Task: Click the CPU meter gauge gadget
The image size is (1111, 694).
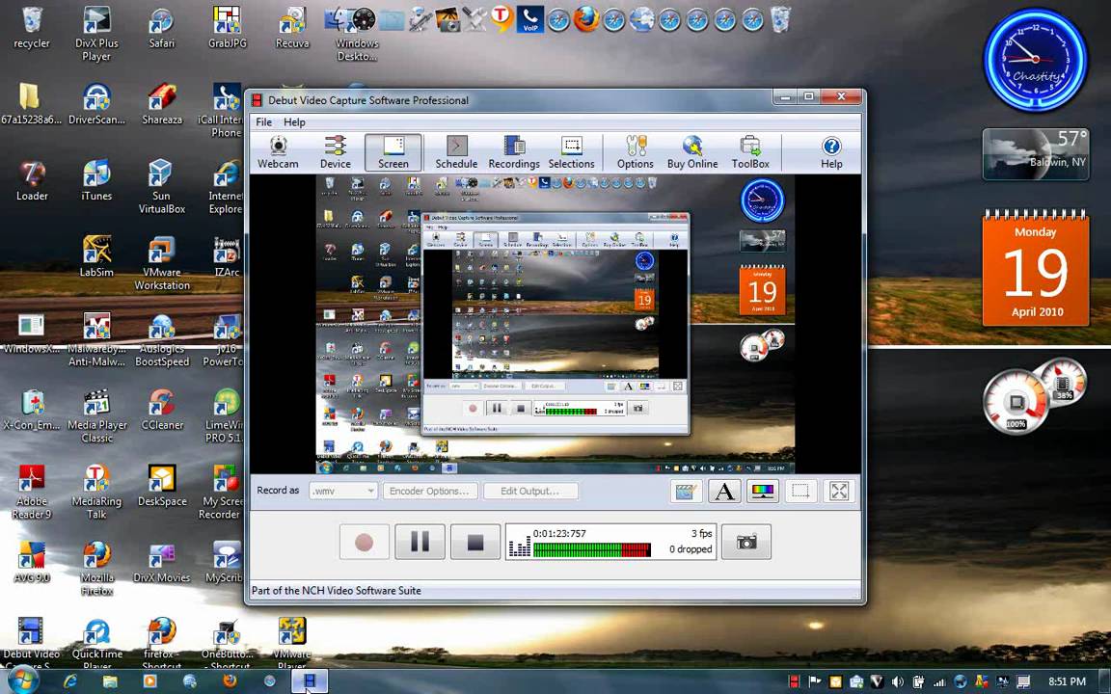Action: click(x=1016, y=402)
